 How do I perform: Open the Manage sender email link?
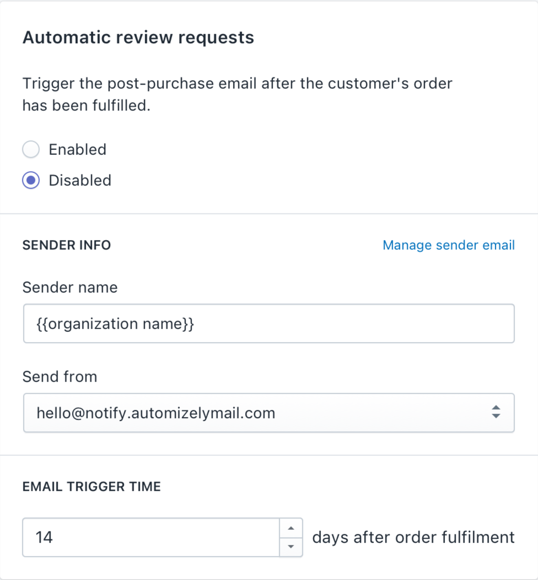[448, 245]
